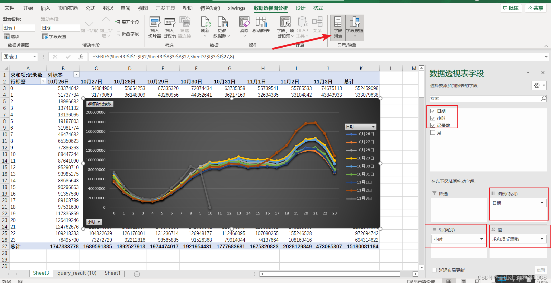Uncheck the 小时 field checkbox
Viewport: 551px width, 283px height.
[x=433, y=118]
